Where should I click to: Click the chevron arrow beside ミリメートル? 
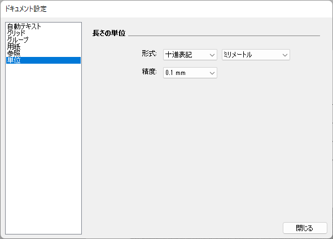click(285, 55)
